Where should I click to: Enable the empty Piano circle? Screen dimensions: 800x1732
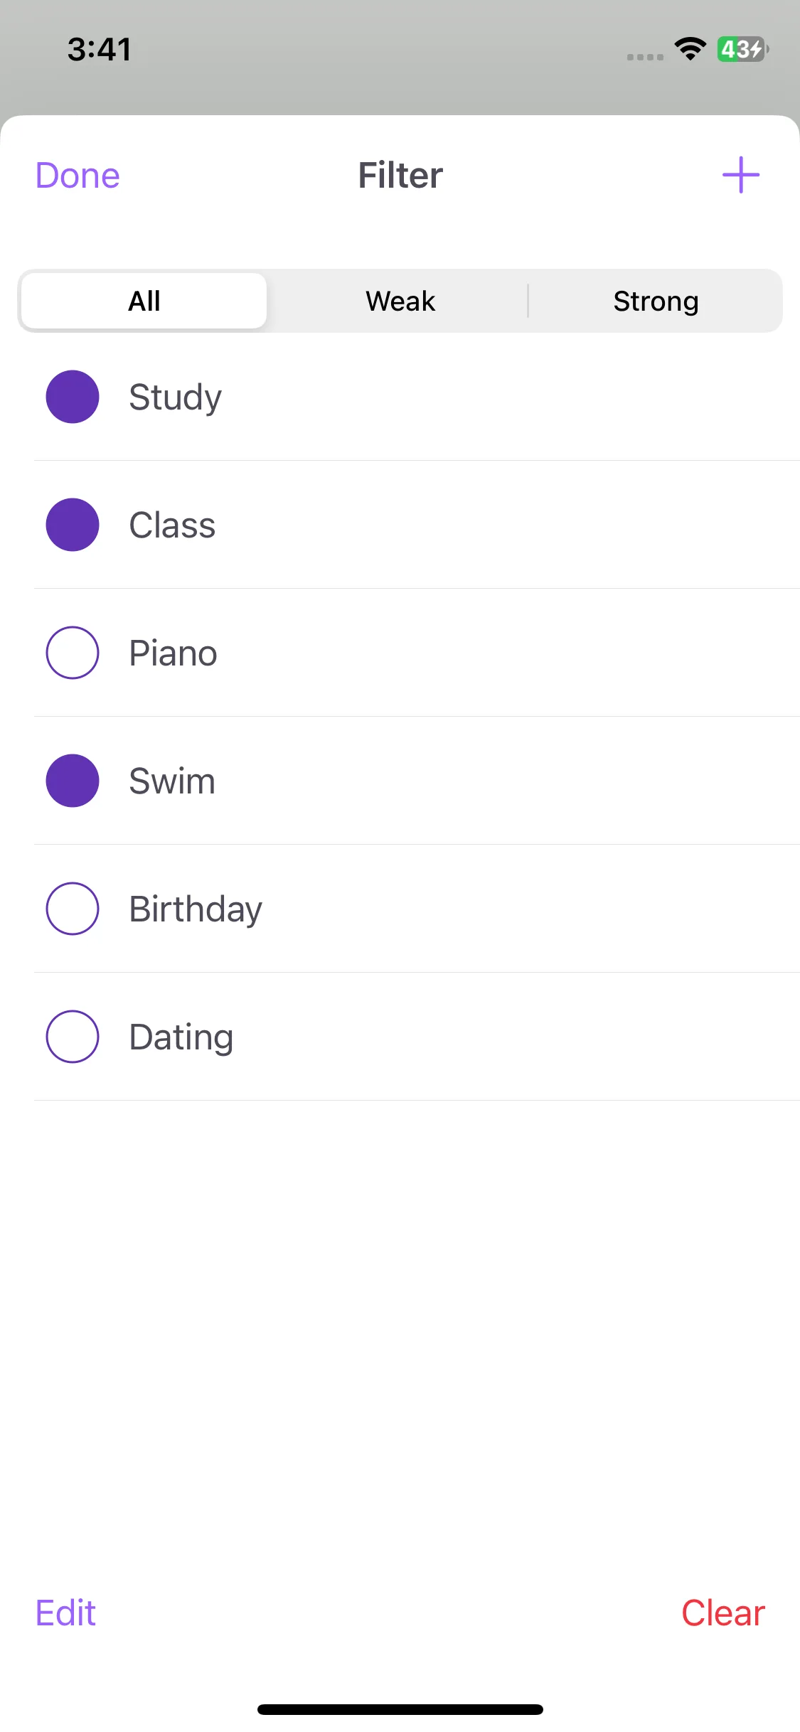pos(73,653)
